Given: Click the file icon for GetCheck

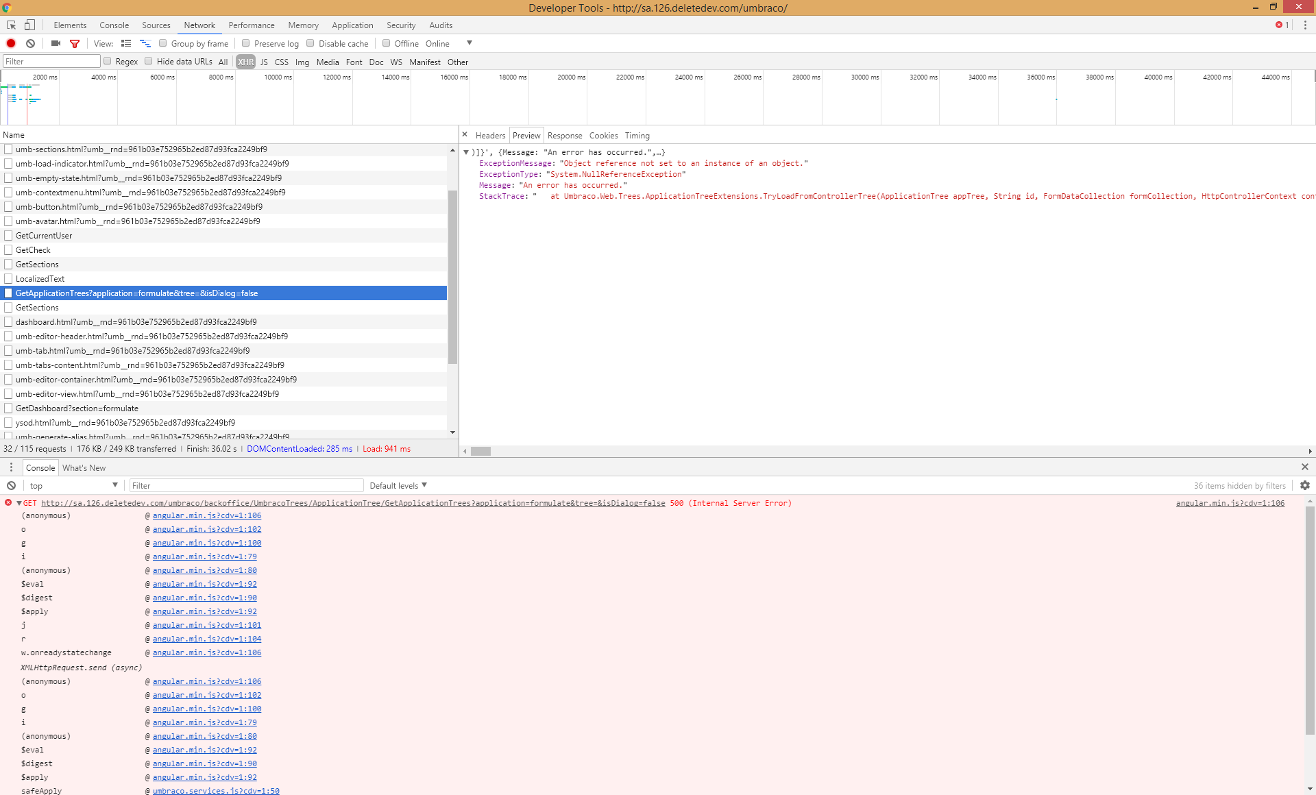Looking at the screenshot, I should 8,250.
